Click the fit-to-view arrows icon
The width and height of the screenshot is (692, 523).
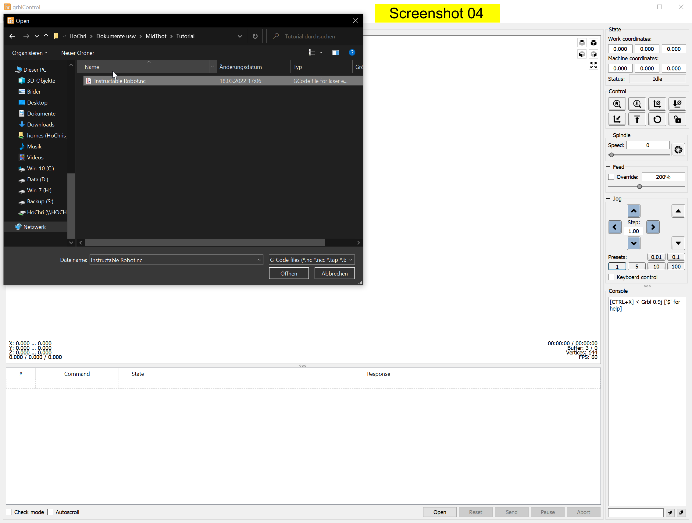point(594,65)
